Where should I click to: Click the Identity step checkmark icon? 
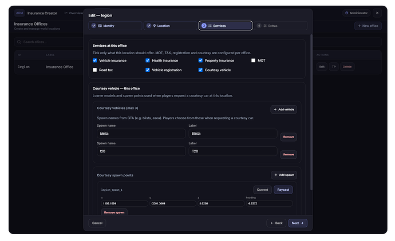94,26
